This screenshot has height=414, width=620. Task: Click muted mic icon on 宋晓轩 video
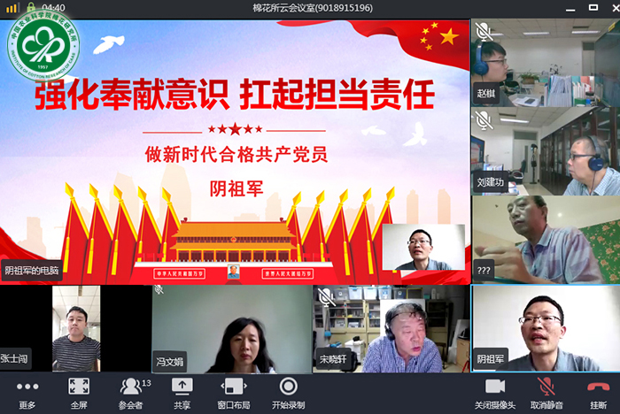[x=327, y=296]
